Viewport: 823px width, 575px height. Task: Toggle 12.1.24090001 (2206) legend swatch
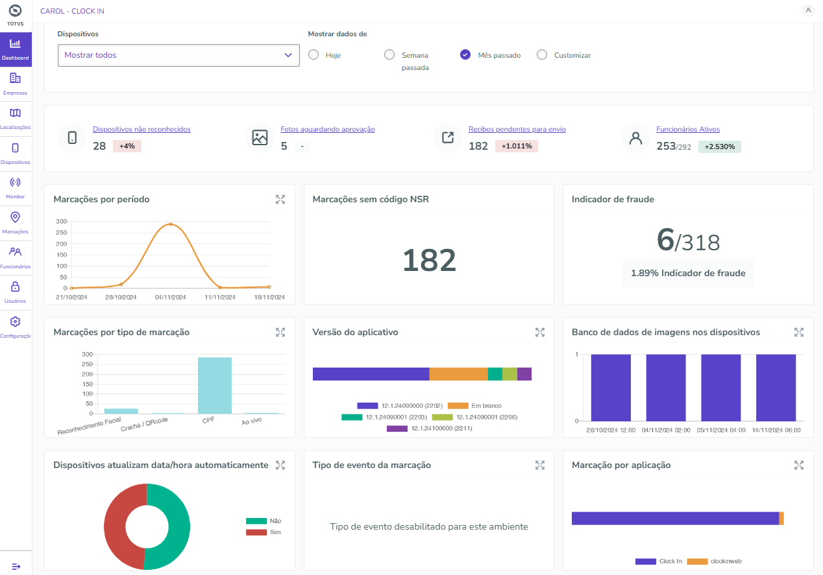[x=442, y=417]
